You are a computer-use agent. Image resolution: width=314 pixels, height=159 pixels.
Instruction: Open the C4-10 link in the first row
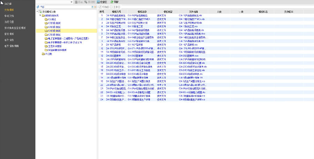(x=113, y=15)
